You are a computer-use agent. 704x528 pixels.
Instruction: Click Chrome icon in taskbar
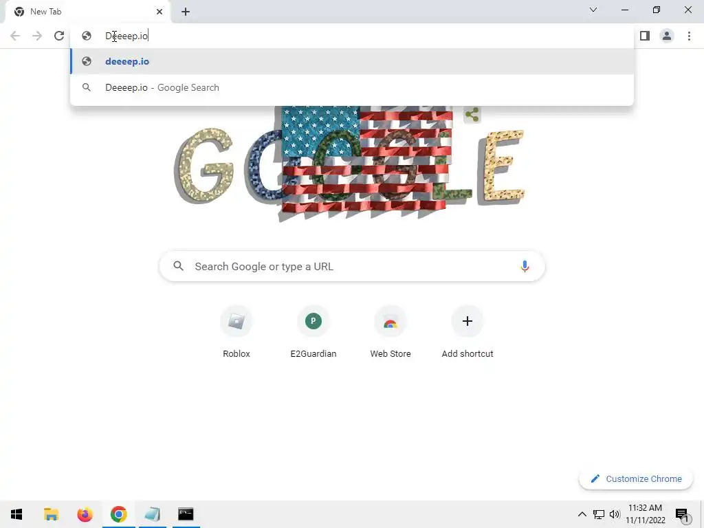click(x=118, y=514)
